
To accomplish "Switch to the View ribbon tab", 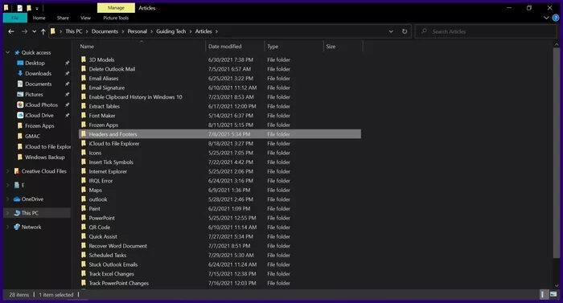I will pos(85,18).
